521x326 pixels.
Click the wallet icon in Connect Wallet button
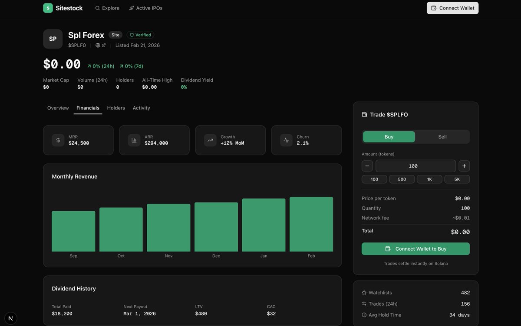(x=434, y=8)
